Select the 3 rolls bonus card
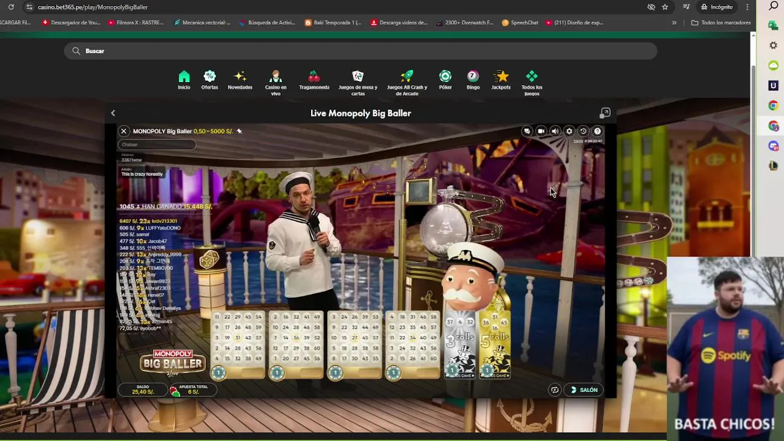This screenshot has height=441, width=784. [x=460, y=346]
